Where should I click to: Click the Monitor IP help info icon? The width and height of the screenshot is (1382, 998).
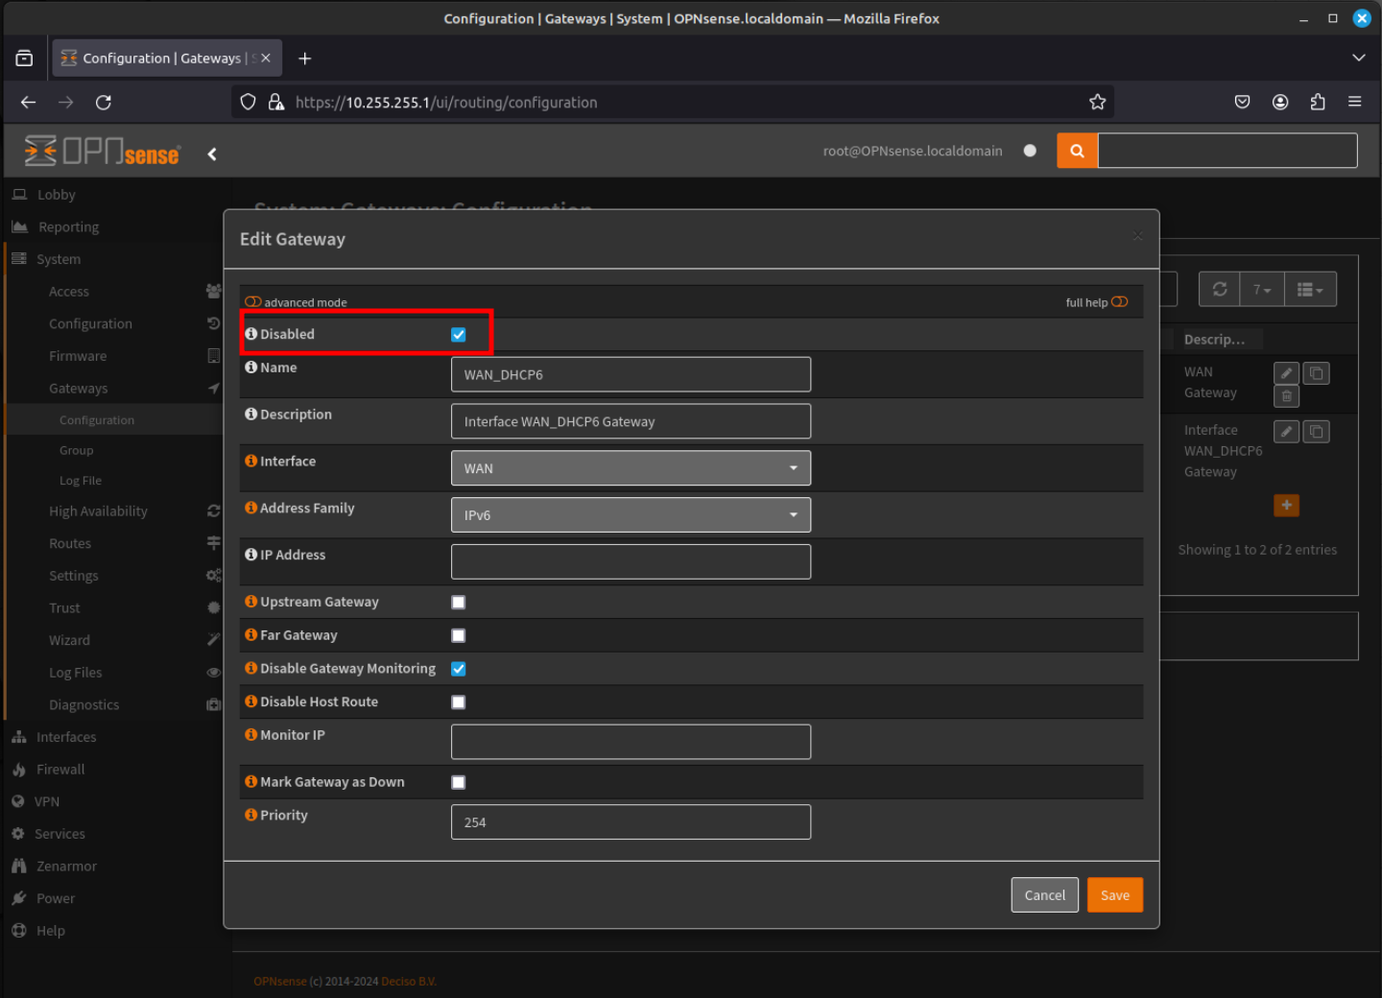251,735
